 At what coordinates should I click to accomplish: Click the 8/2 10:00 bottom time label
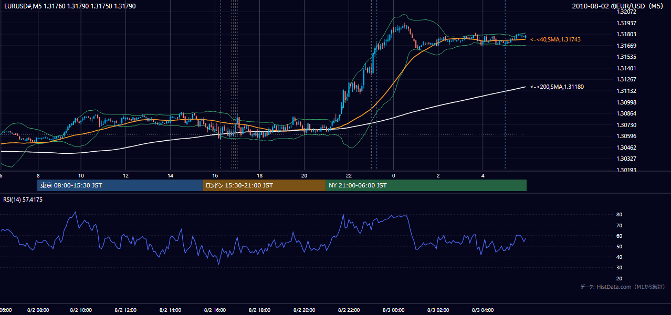click(x=81, y=310)
